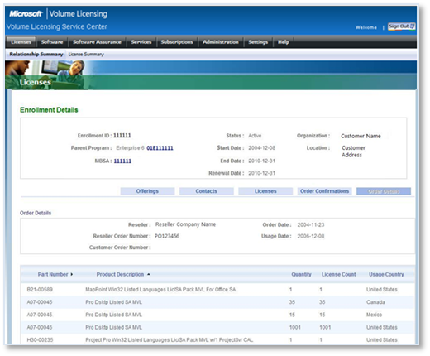
Task: Sort by Part Number arrow
Action: pyautogui.click(x=72, y=274)
